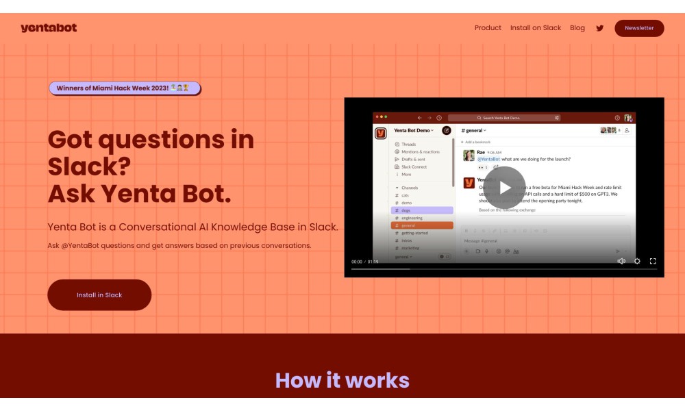Open video settings gear icon
This screenshot has height=411, width=685.
coord(637,261)
